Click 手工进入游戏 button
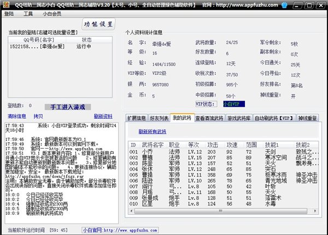328x235 pixels. point(68,107)
